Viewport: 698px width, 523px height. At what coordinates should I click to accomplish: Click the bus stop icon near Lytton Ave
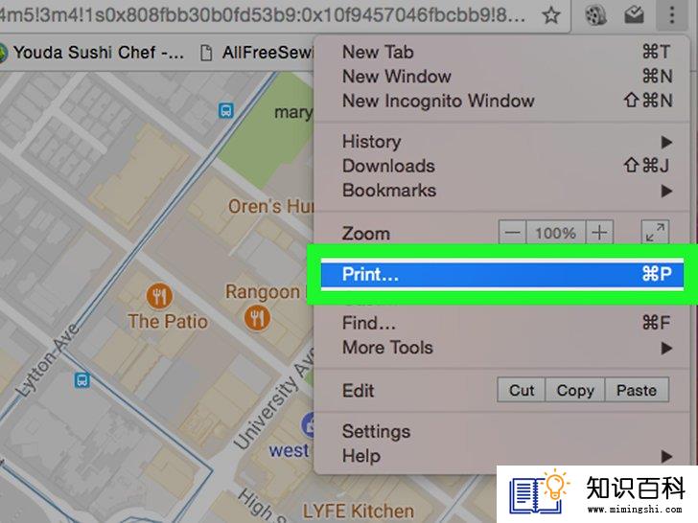tap(81, 380)
